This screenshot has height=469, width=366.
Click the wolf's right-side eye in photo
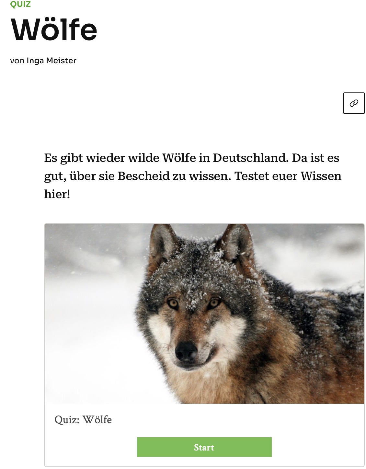(214, 304)
